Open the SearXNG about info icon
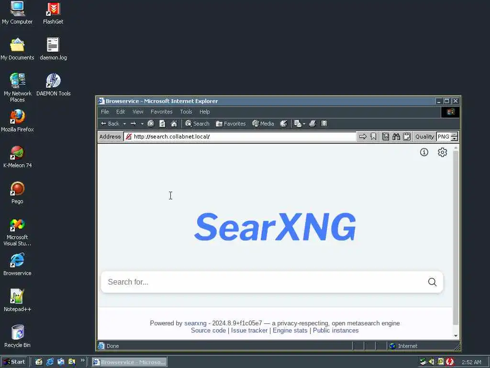This screenshot has width=490, height=368. (x=424, y=152)
